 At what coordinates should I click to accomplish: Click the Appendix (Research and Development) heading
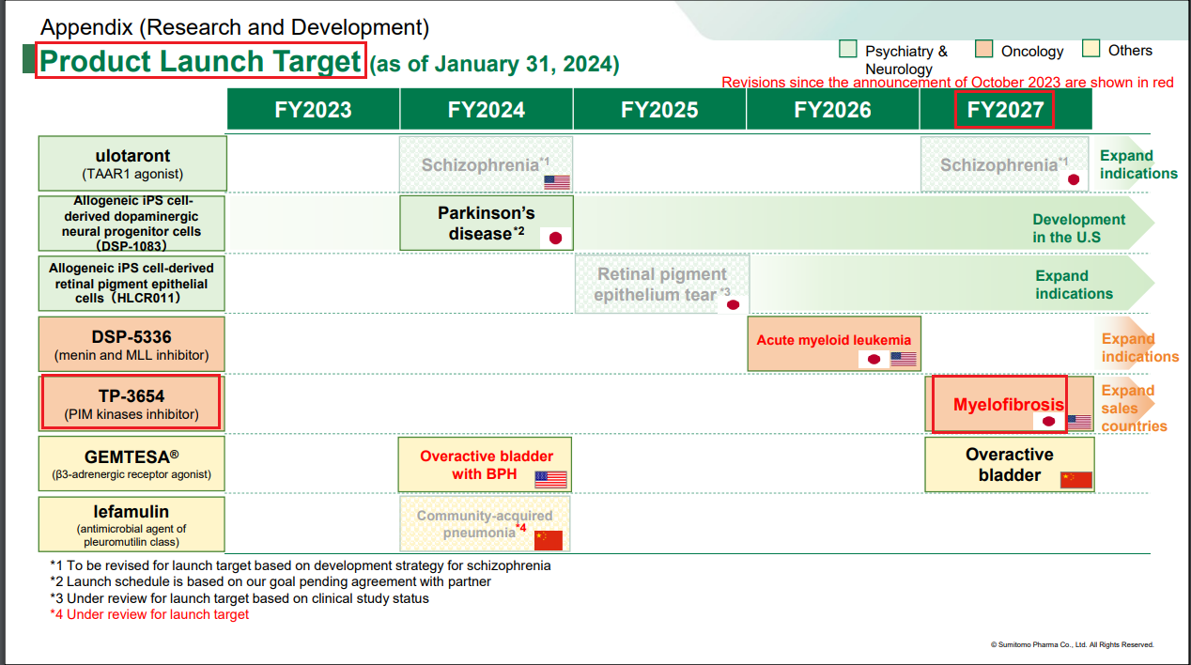[x=235, y=27]
